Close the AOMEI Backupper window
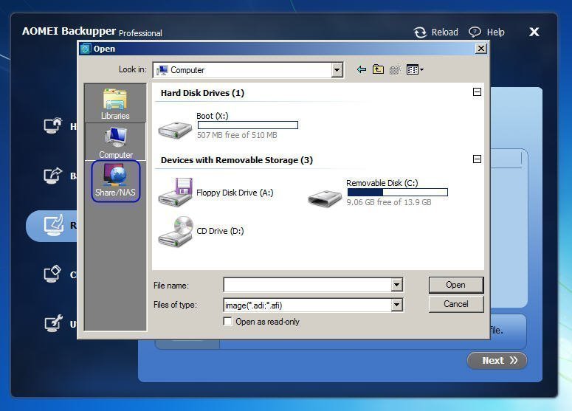 click(534, 32)
